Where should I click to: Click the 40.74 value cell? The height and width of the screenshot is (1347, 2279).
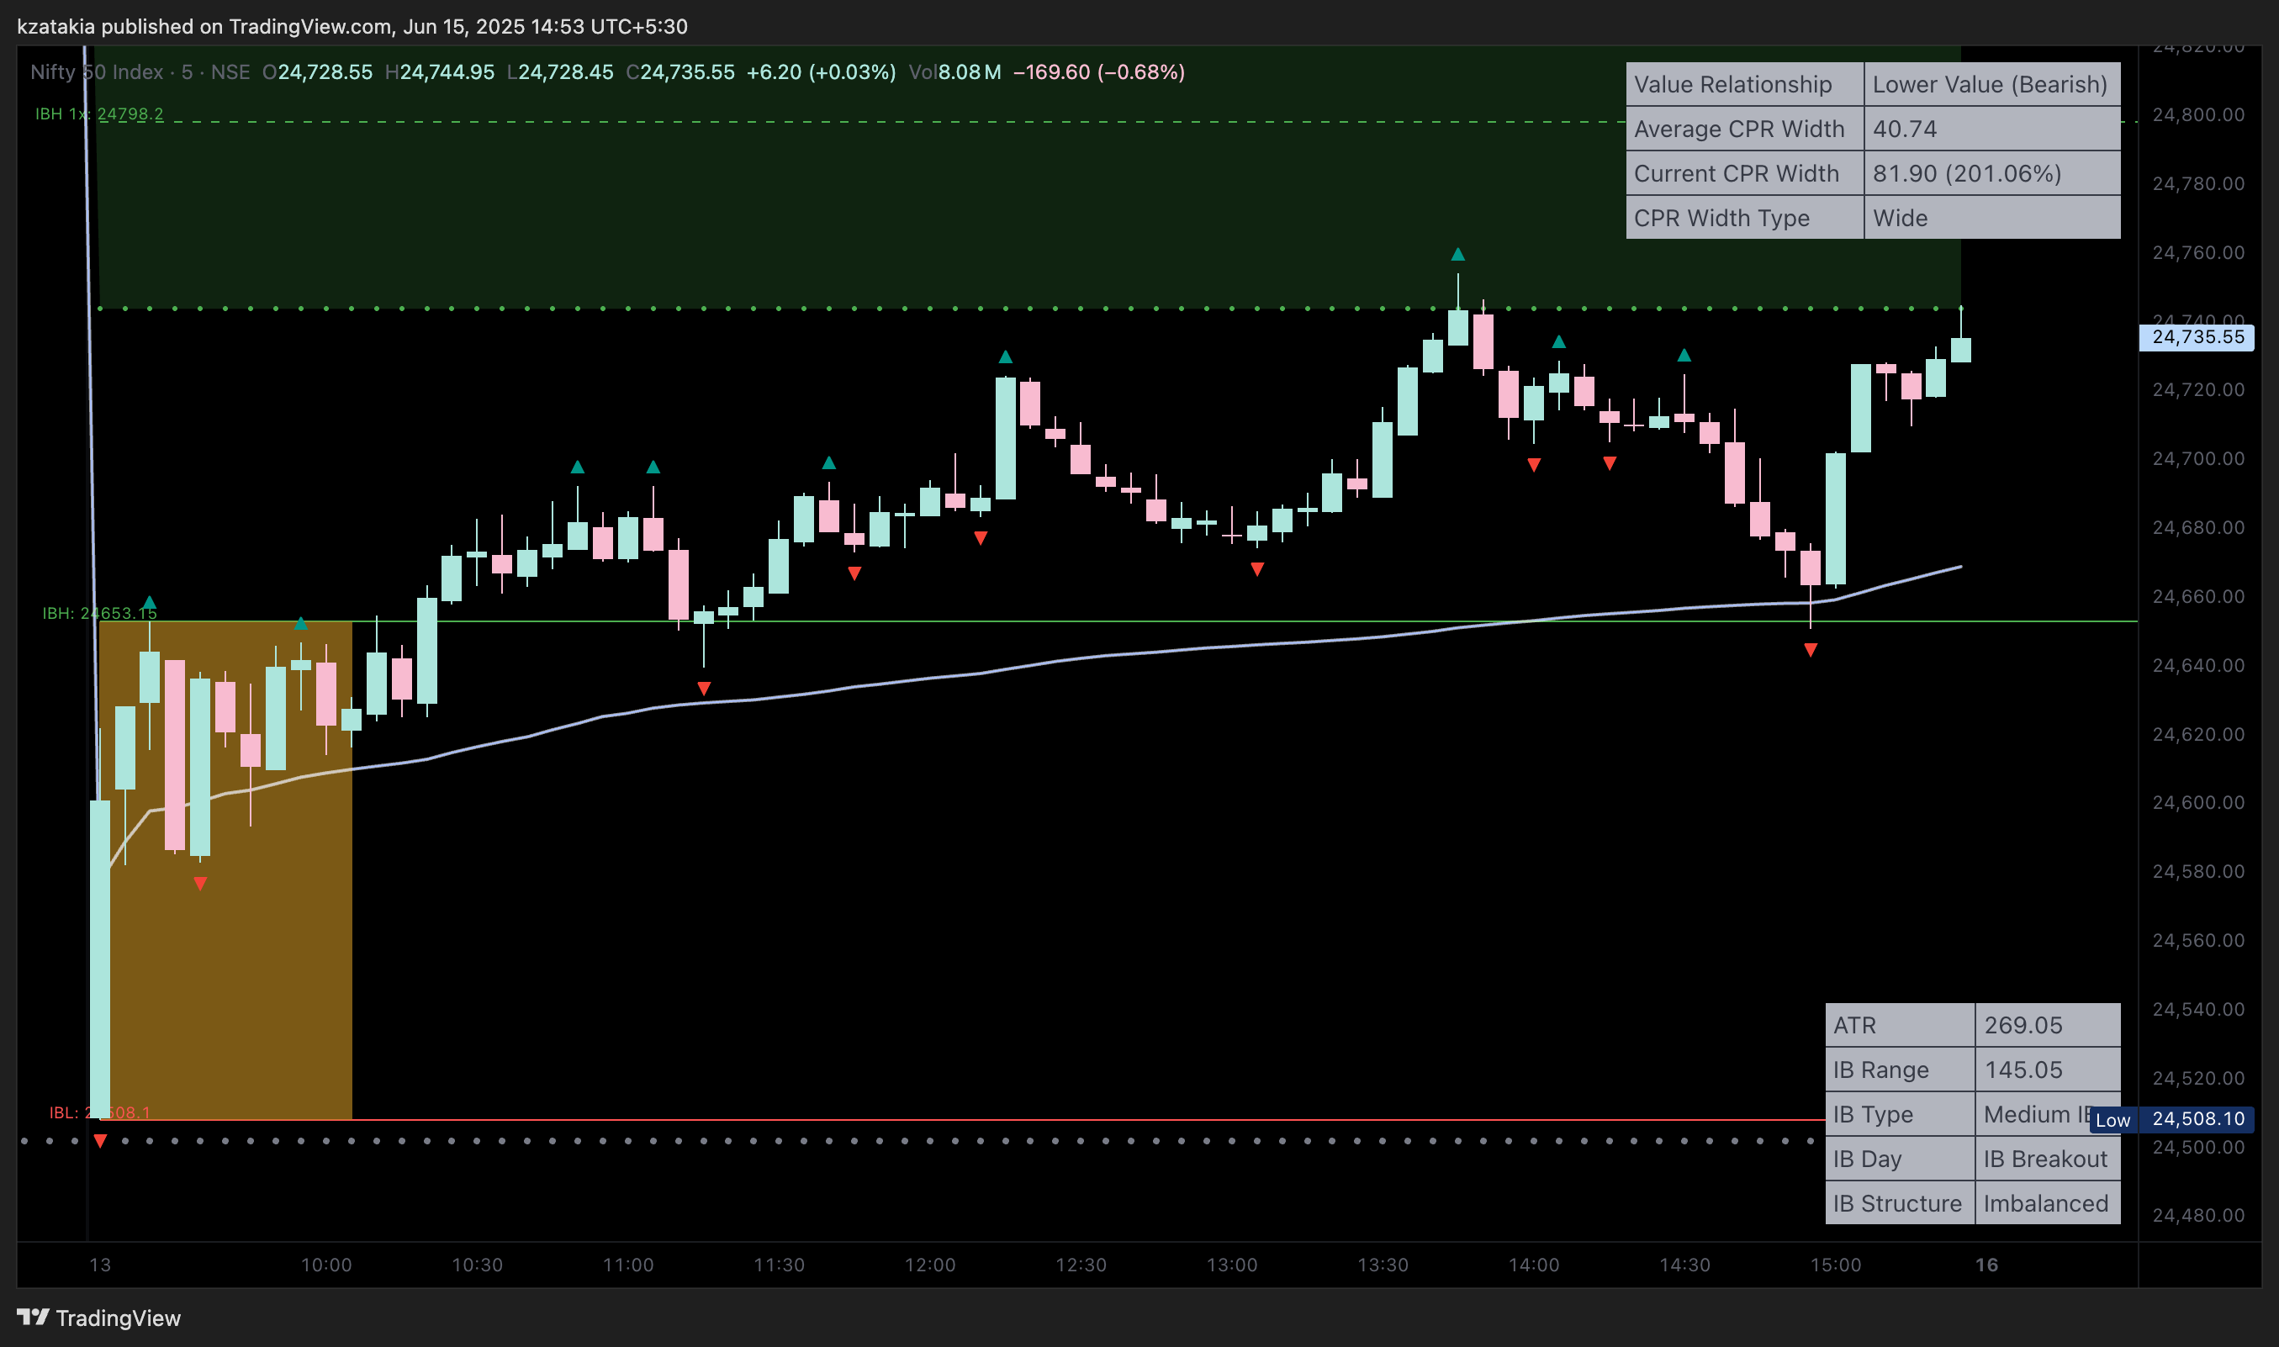click(x=1992, y=129)
